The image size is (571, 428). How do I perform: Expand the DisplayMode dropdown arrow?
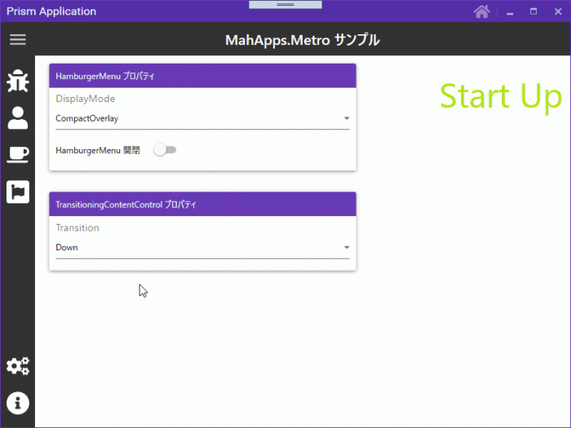(x=347, y=118)
